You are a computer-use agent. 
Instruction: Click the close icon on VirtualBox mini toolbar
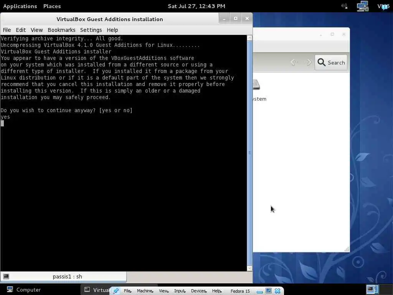pyautogui.click(x=277, y=291)
